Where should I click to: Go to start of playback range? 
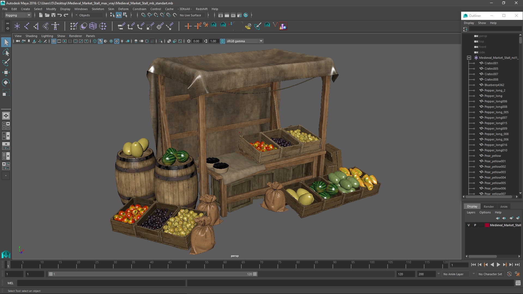point(473,265)
